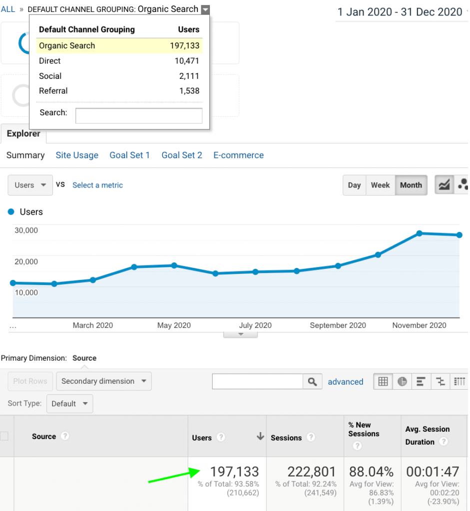The height and width of the screenshot is (511, 470).
Task: Expand the Secondary dimension dropdown
Action: (103, 381)
